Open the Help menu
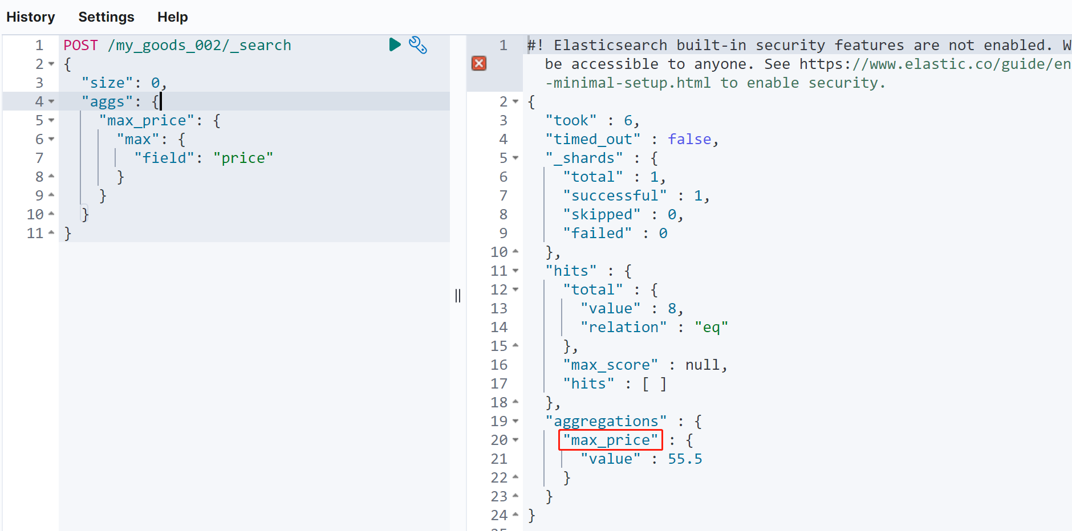Viewport: 1072px width, 531px height. pos(173,17)
